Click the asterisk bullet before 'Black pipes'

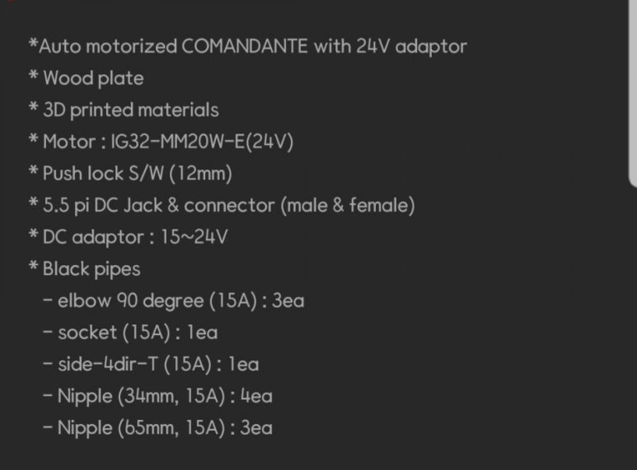(34, 266)
